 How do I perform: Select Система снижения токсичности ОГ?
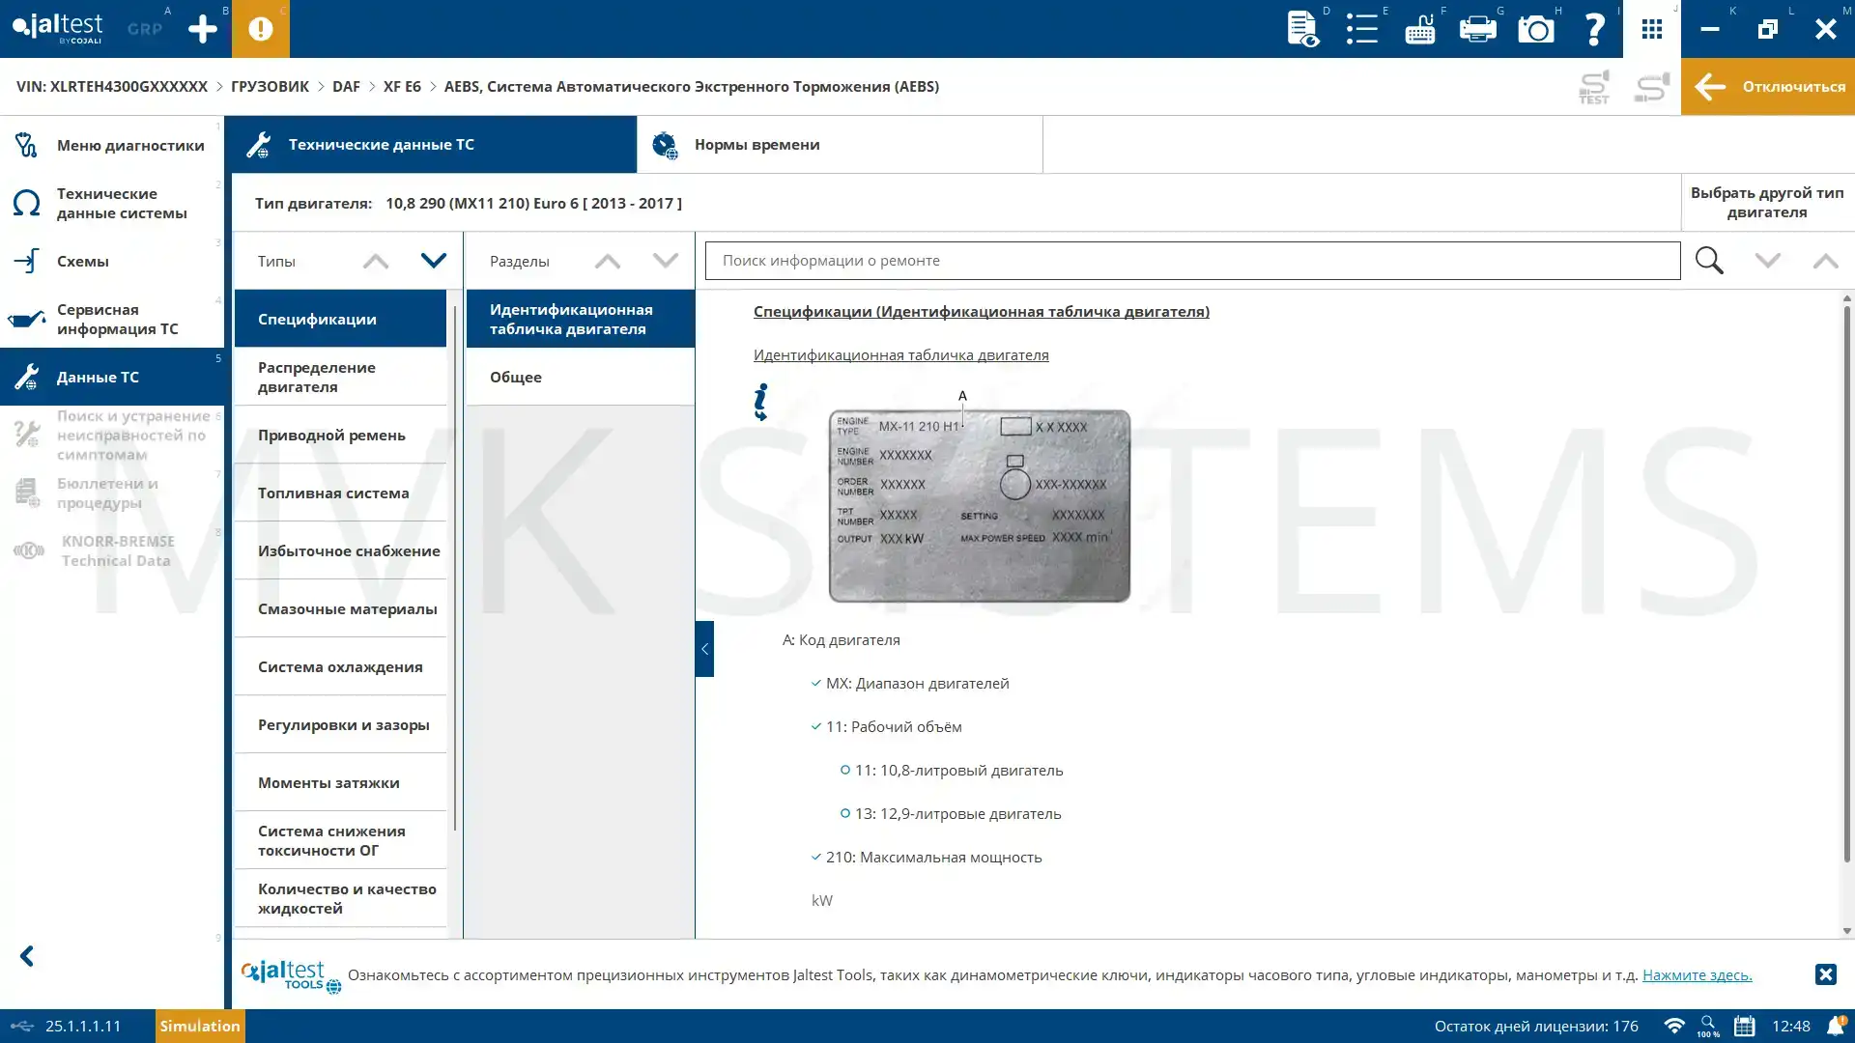point(340,840)
